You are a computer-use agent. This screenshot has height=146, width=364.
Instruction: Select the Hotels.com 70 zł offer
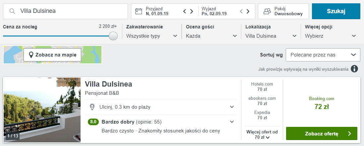pos(262,87)
